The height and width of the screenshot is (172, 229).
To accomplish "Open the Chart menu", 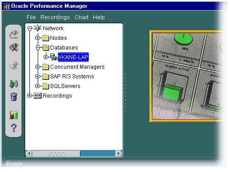I will tap(81, 17).
